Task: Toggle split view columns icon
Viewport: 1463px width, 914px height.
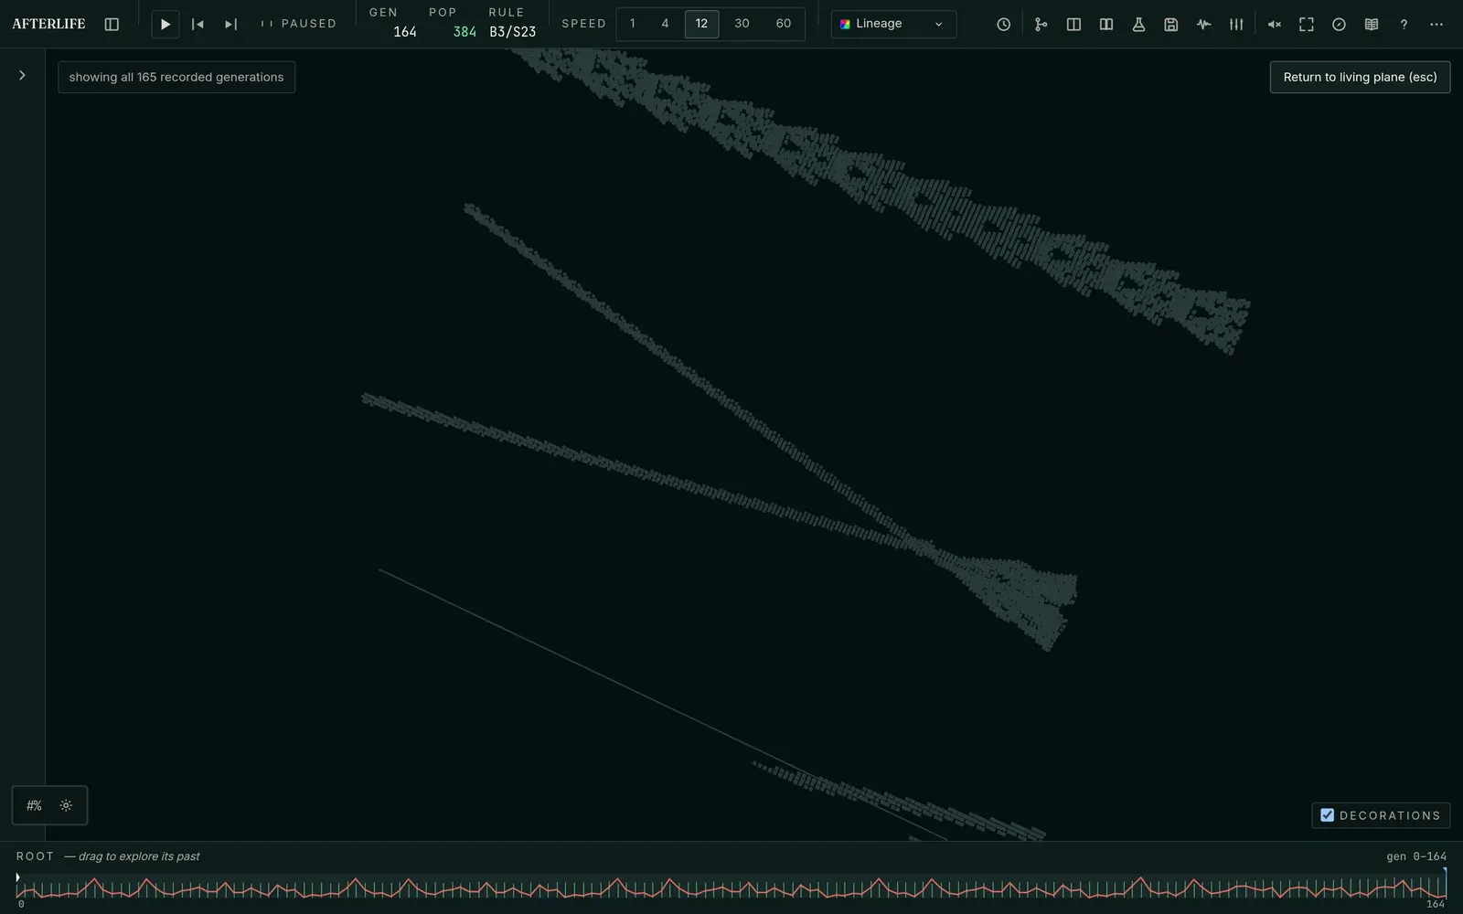Action: point(1073,25)
